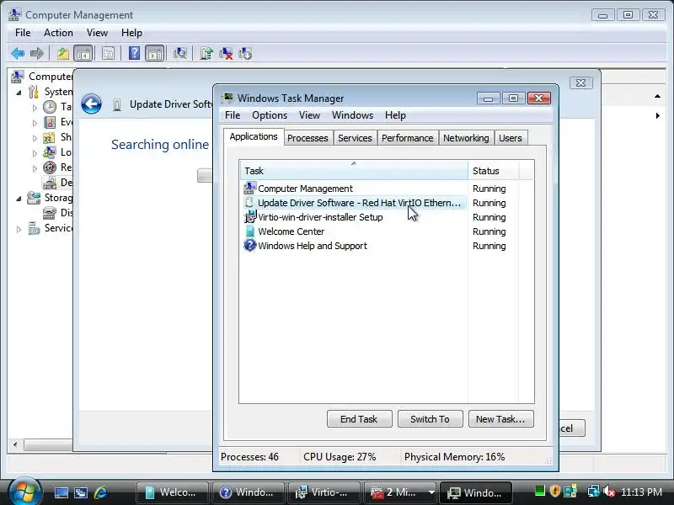The width and height of the screenshot is (674, 505).
Task: Click the Disable device toolbar icon with down arrow
Action: click(x=245, y=54)
